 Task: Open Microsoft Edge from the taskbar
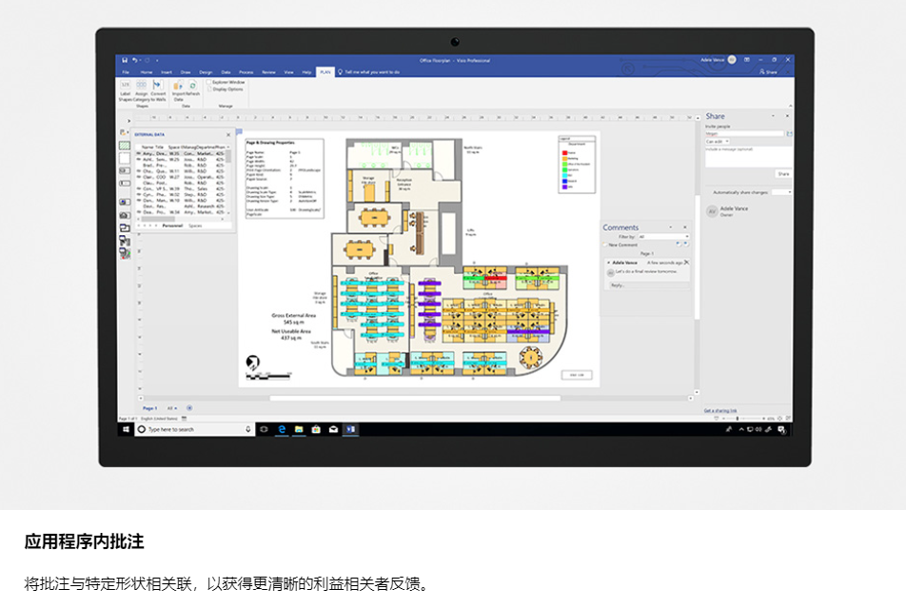[x=283, y=429]
